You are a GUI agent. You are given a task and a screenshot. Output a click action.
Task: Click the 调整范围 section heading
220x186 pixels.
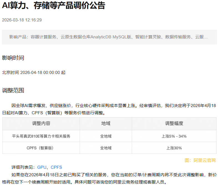point(13,90)
